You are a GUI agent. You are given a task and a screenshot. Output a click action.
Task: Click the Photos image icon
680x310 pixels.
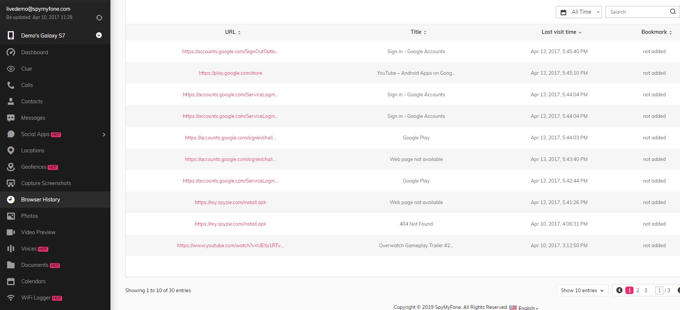click(x=11, y=216)
